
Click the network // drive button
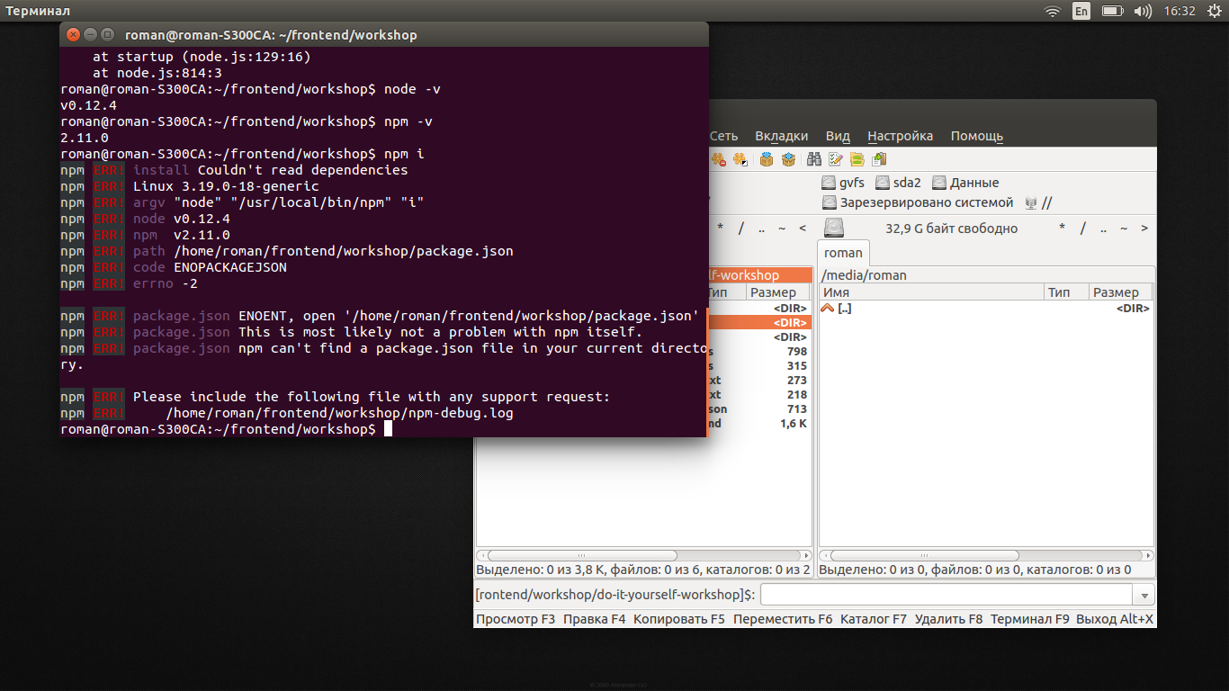pos(1038,203)
